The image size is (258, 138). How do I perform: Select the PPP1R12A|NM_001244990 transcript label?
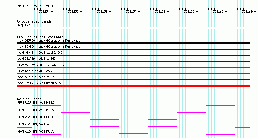coord(36,110)
